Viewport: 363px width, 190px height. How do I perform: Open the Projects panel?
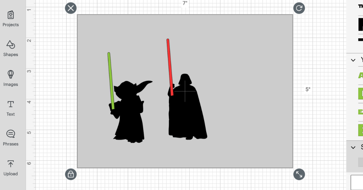pyautogui.click(x=11, y=19)
